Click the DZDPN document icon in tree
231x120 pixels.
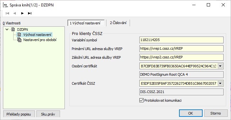(13, 30)
